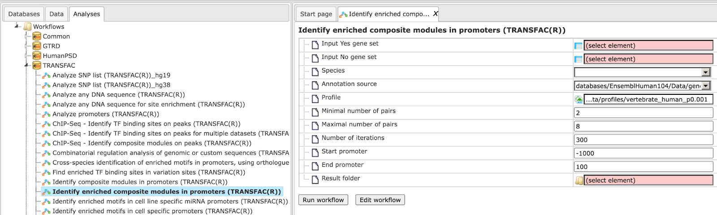Open the Annotation source dropdown arrow
The image size is (717, 215).
(x=706, y=86)
